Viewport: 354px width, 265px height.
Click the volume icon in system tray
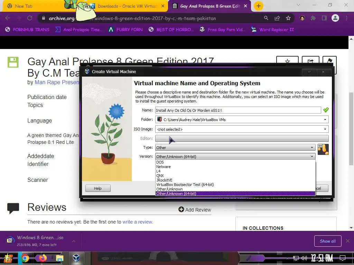coord(304,258)
